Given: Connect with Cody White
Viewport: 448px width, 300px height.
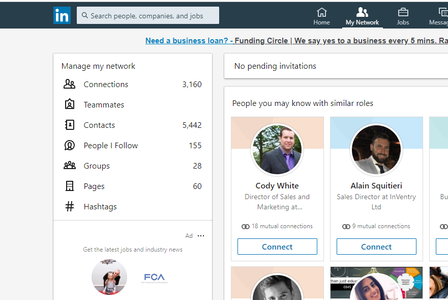Looking at the screenshot, I should click(277, 246).
